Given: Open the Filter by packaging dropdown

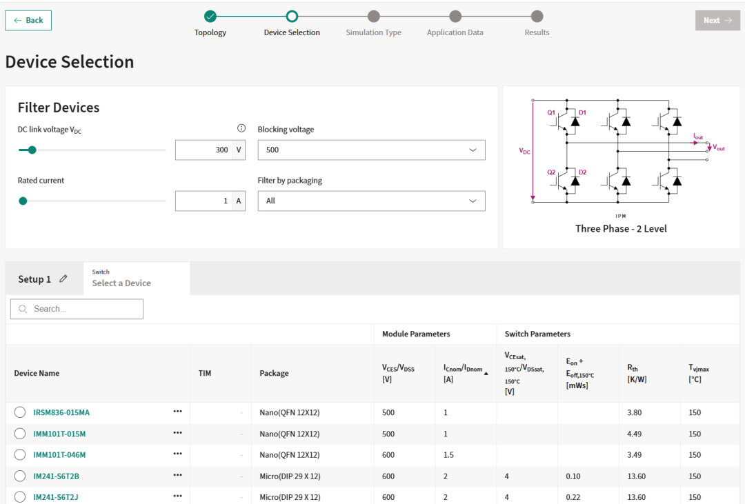Looking at the screenshot, I should 371,201.
